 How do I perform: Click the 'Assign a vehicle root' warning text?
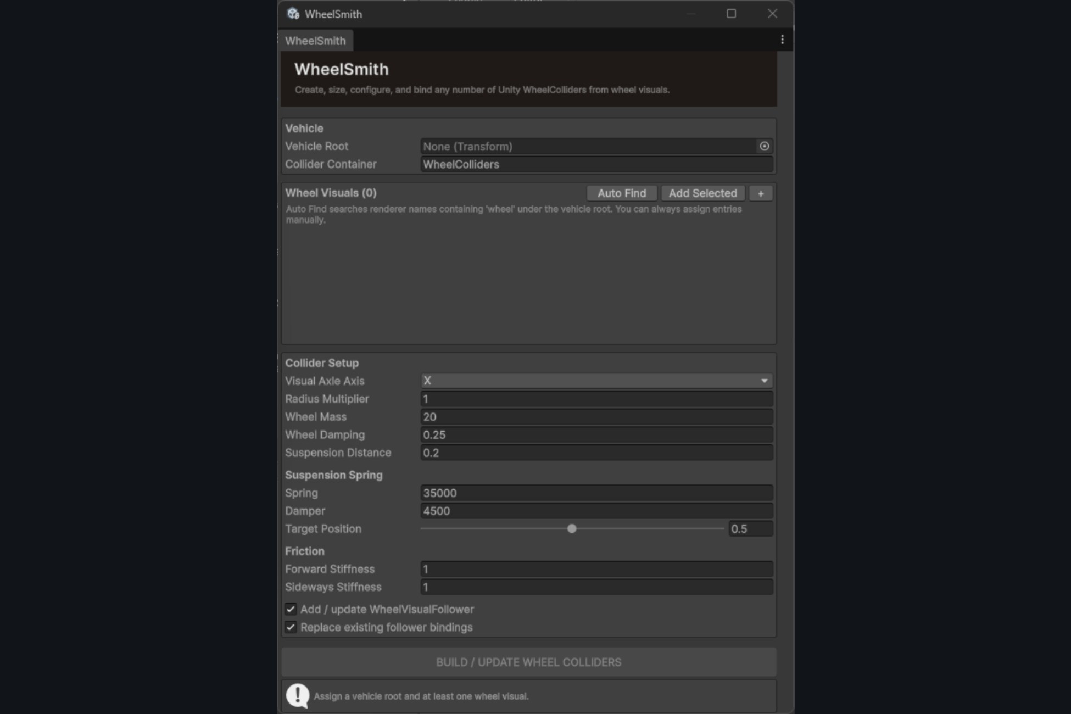pos(421,696)
